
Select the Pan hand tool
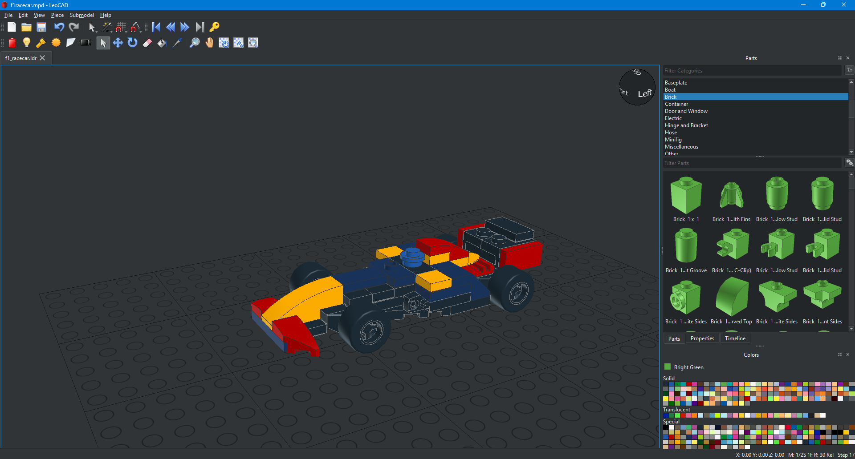tap(209, 43)
